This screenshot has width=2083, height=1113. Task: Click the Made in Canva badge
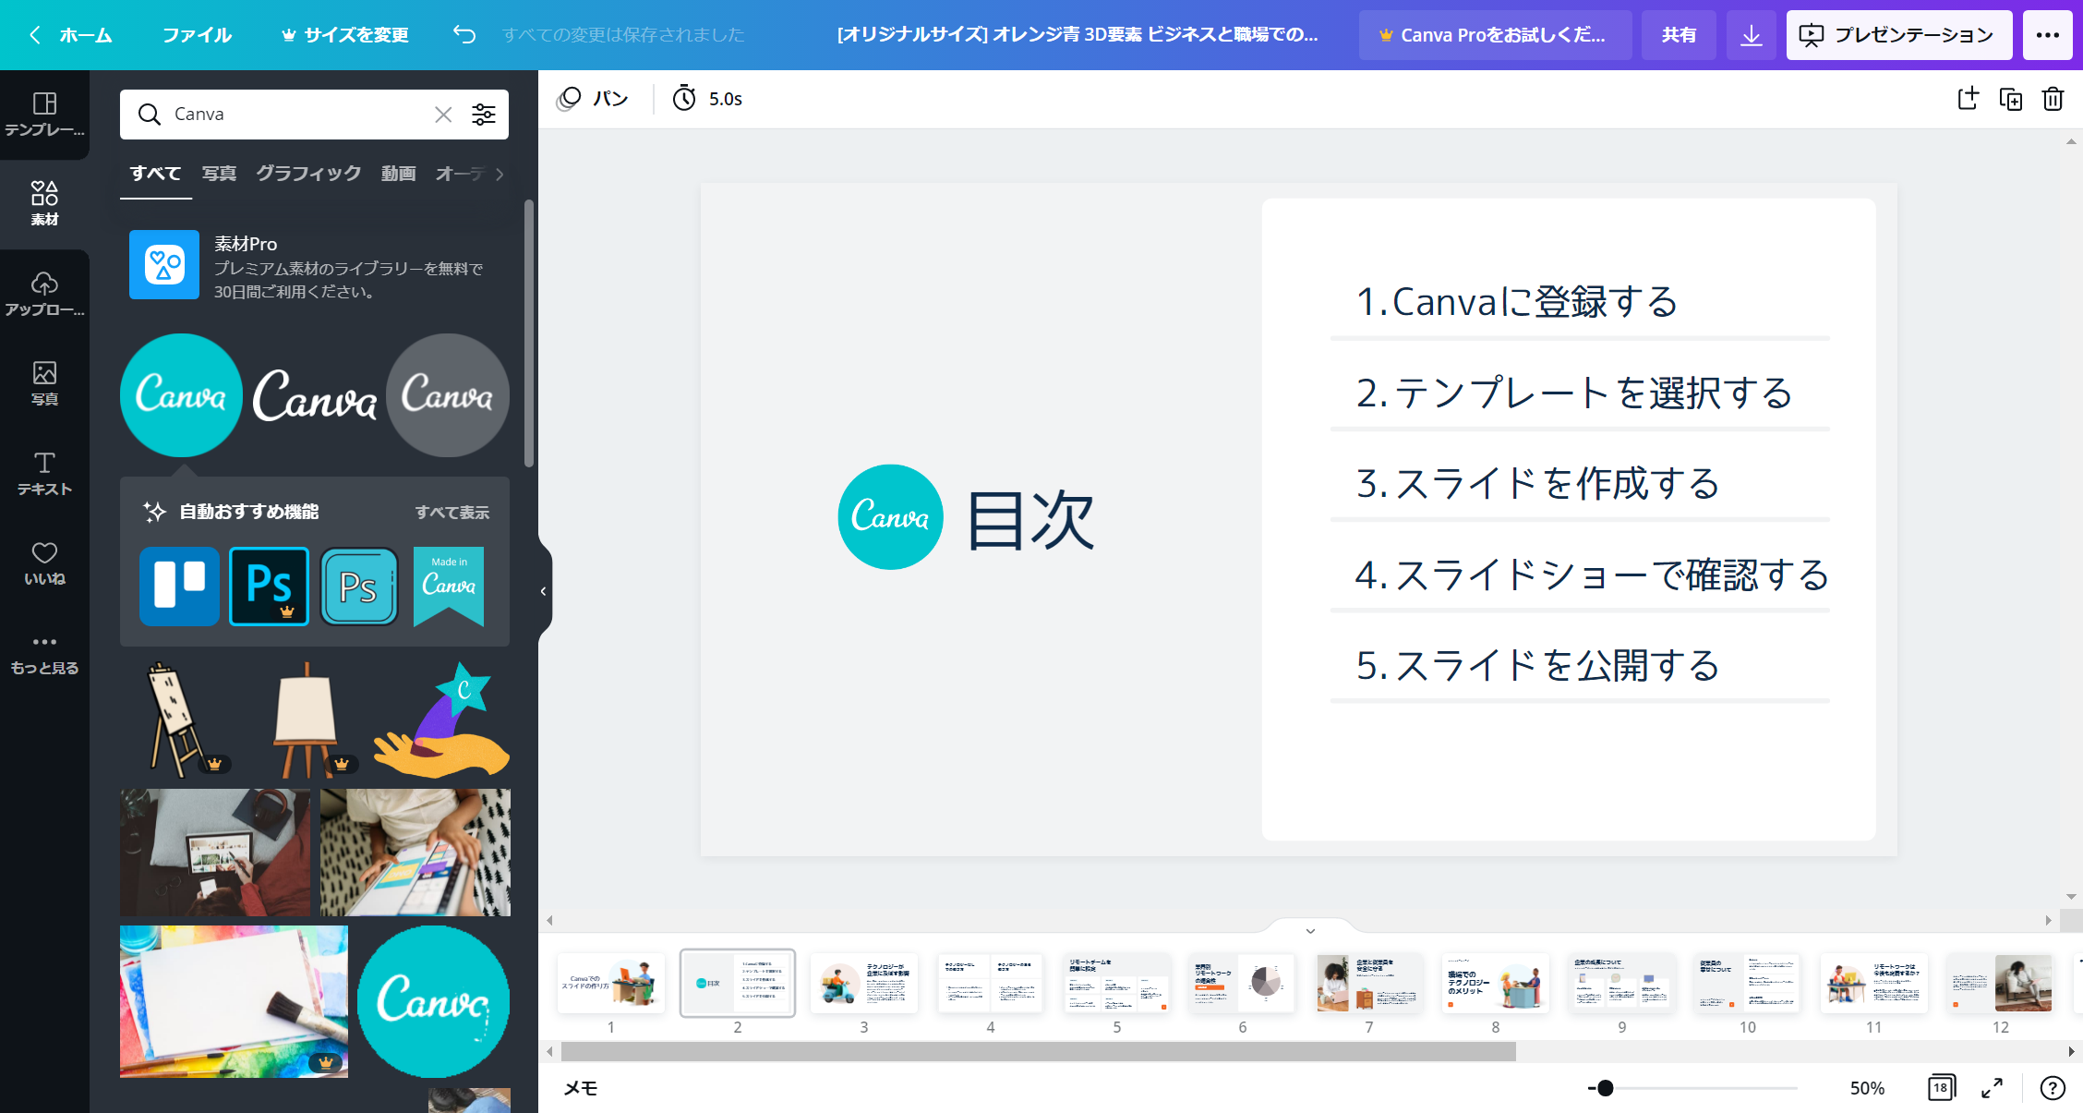click(449, 587)
